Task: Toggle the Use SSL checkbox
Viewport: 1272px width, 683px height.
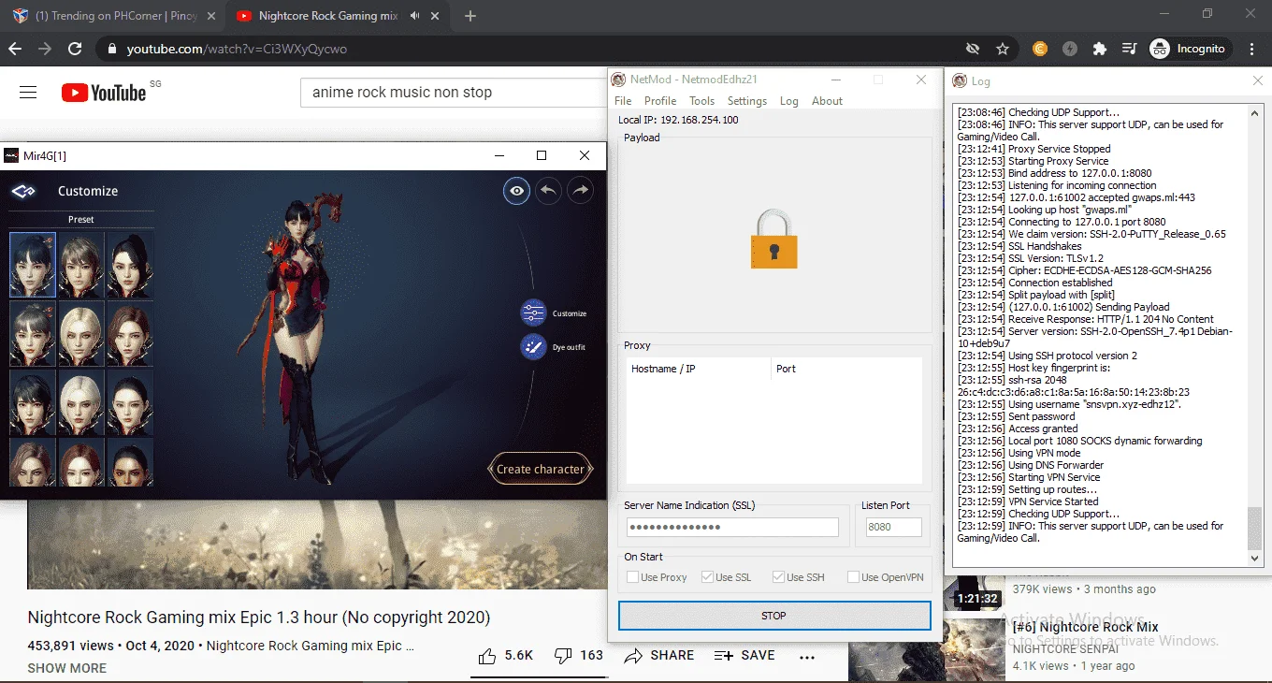Action: pyautogui.click(x=708, y=577)
